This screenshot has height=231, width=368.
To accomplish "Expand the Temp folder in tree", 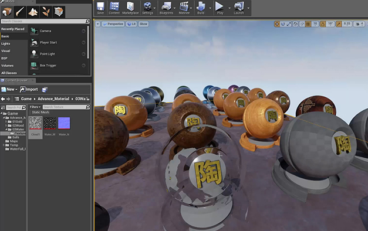I will pos(4,145).
